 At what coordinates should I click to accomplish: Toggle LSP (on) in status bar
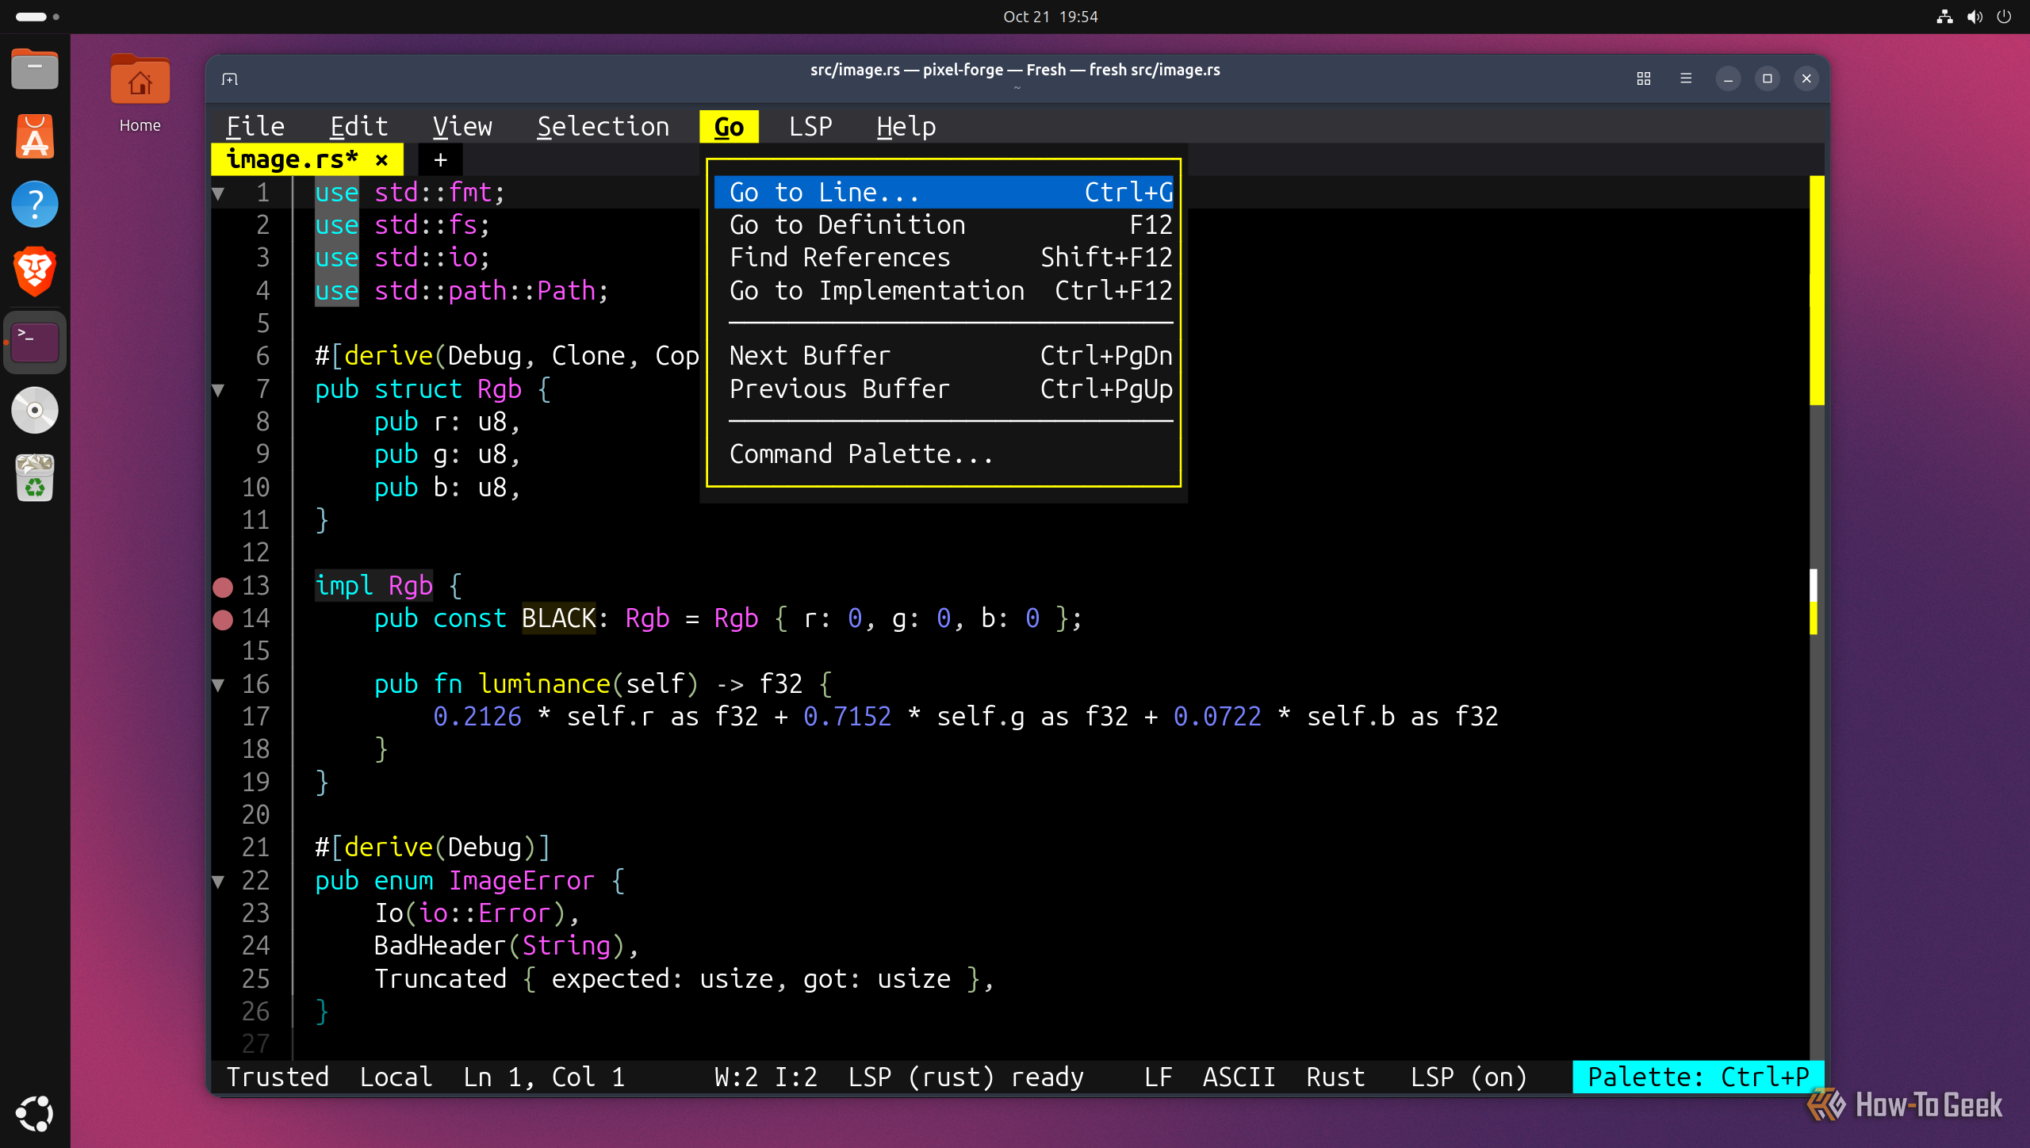(x=1469, y=1077)
